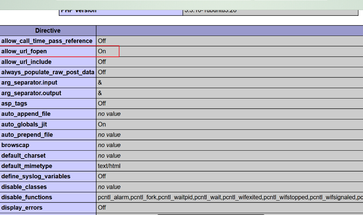Select the auto_append_file directive name

click(x=26, y=114)
